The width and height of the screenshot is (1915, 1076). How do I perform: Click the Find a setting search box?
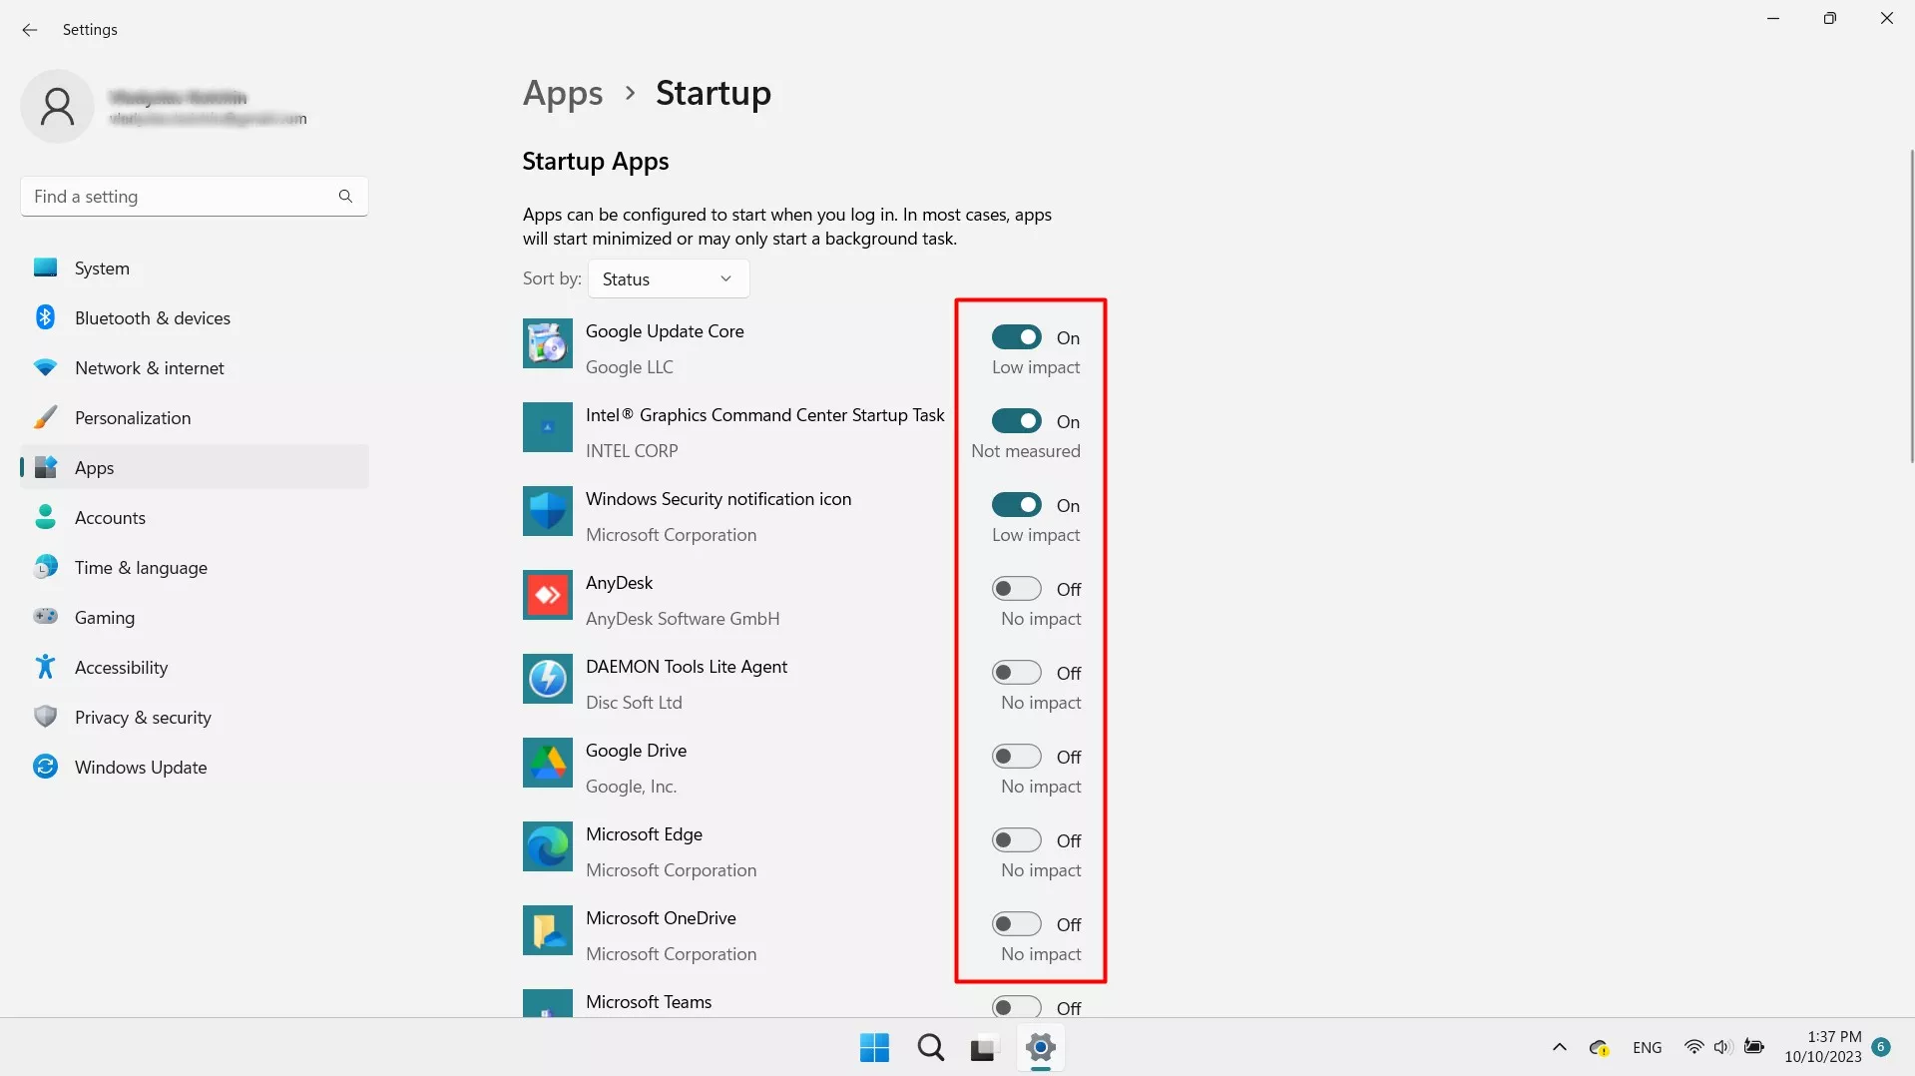click(x=185, y=197)
